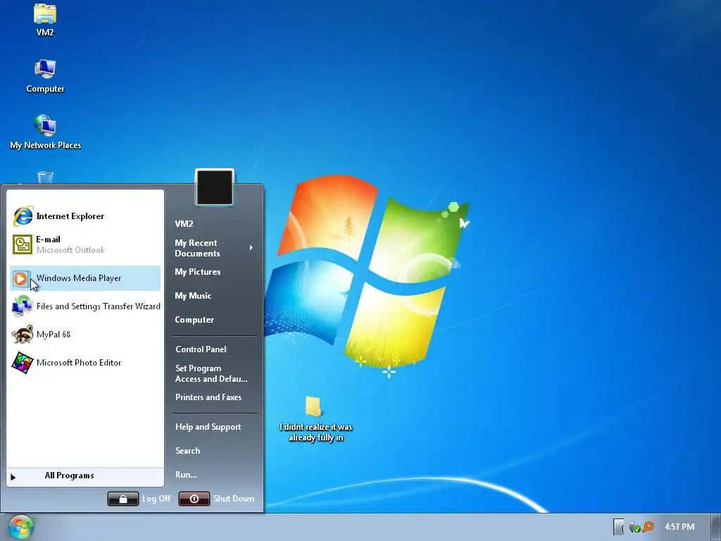Screen dimensions: 721x541
Task: Open Microsoft Photo Editor
Action: (85, 363)
